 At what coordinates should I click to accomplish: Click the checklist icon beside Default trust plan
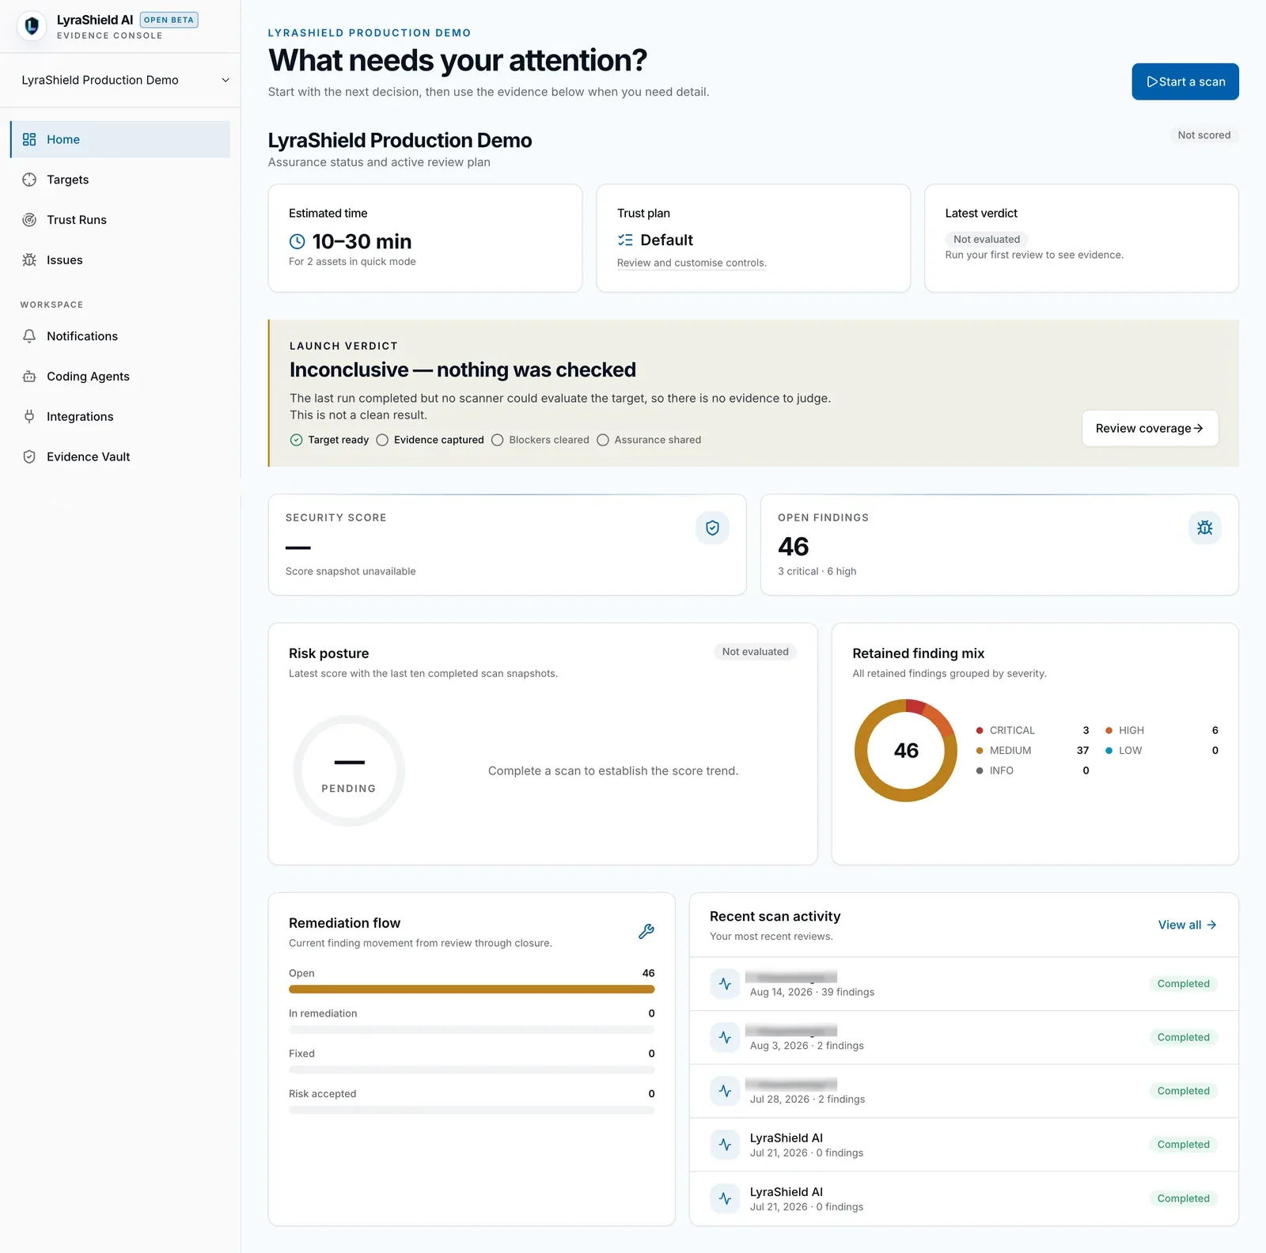click(x=625, y=240)
